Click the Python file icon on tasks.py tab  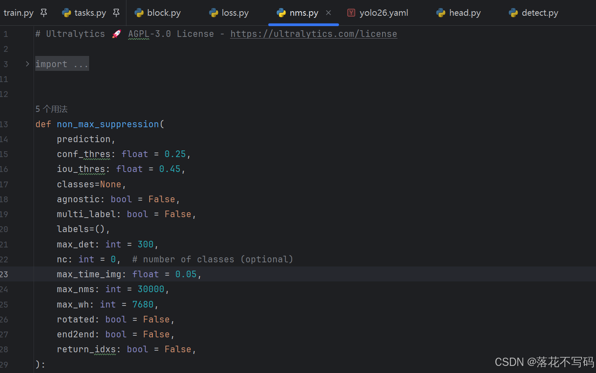66,13
